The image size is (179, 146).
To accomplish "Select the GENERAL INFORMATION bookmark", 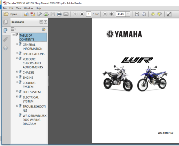I will pos(33,47).
